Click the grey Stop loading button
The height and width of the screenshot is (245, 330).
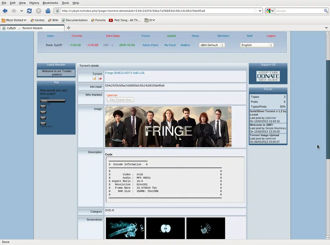[38, 11]
